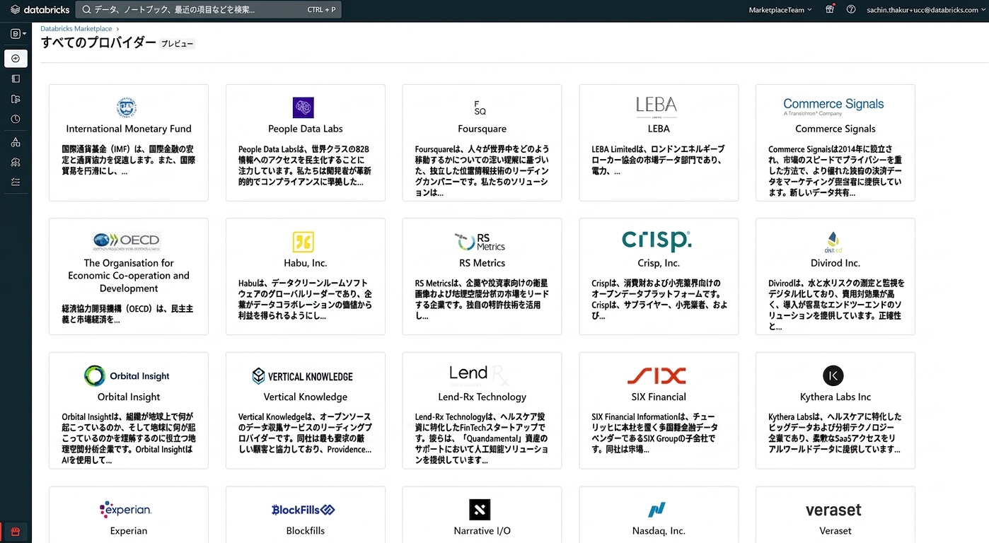This screenshot has width=989, height=543.
Task: Click the Databricks logo in header
Action: [40, 10]
